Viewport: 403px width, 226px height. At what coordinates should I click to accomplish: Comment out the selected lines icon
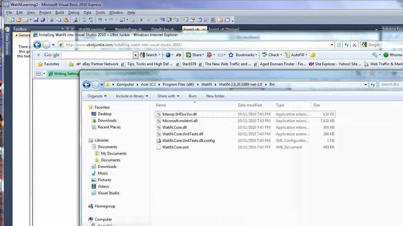pyautogui.click(x=84, y=20)
